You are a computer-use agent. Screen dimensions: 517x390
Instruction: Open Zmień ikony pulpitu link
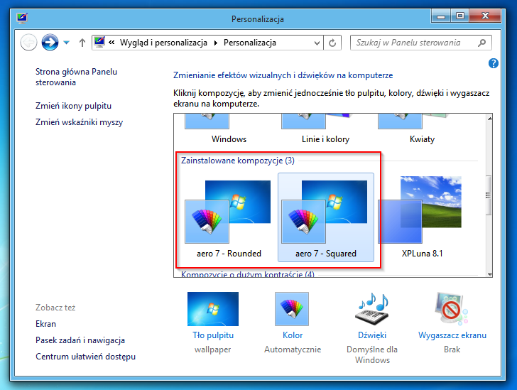point(74,106)
